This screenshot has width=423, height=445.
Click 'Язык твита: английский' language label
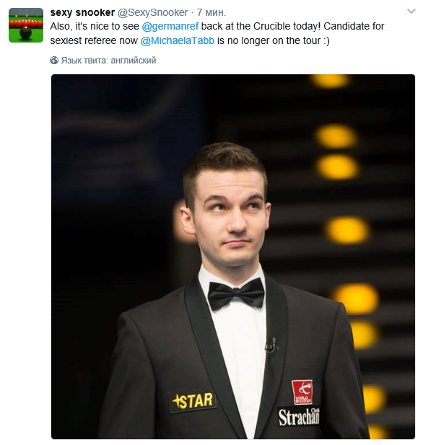(108, 61)
